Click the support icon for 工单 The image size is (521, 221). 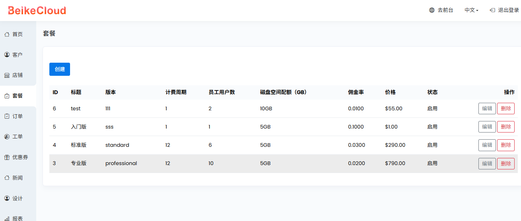click(7, 136)
